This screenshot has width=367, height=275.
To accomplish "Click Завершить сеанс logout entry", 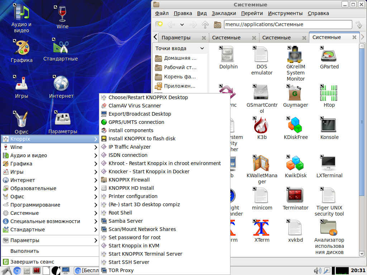I will [50, 262].
